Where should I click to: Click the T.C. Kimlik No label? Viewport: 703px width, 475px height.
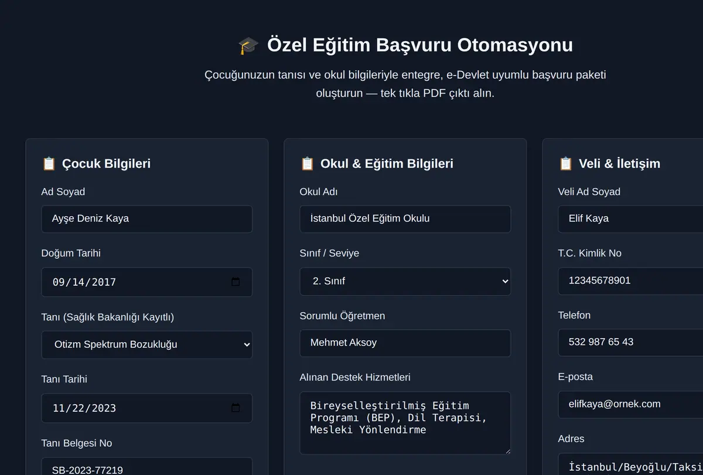(x=590, y=253)
